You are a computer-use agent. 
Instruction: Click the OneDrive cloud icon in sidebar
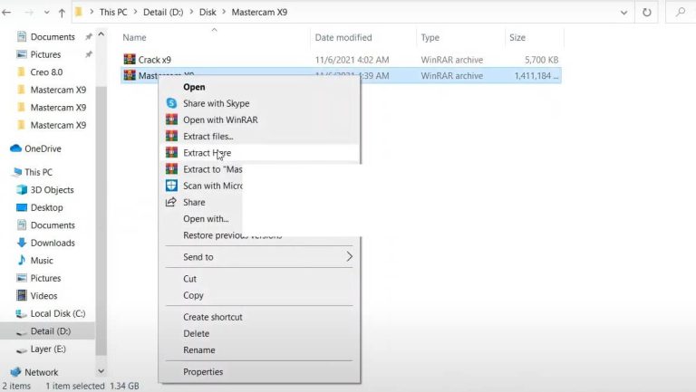[15, 148]
